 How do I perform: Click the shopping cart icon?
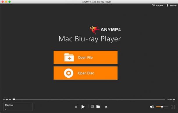(154, 5)
